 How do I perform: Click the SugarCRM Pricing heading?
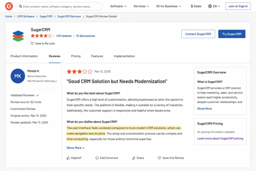[210, 124]
